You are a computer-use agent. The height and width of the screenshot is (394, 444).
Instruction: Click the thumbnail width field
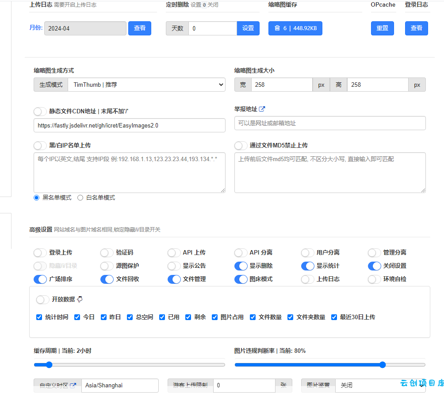[x=282, y=85]
